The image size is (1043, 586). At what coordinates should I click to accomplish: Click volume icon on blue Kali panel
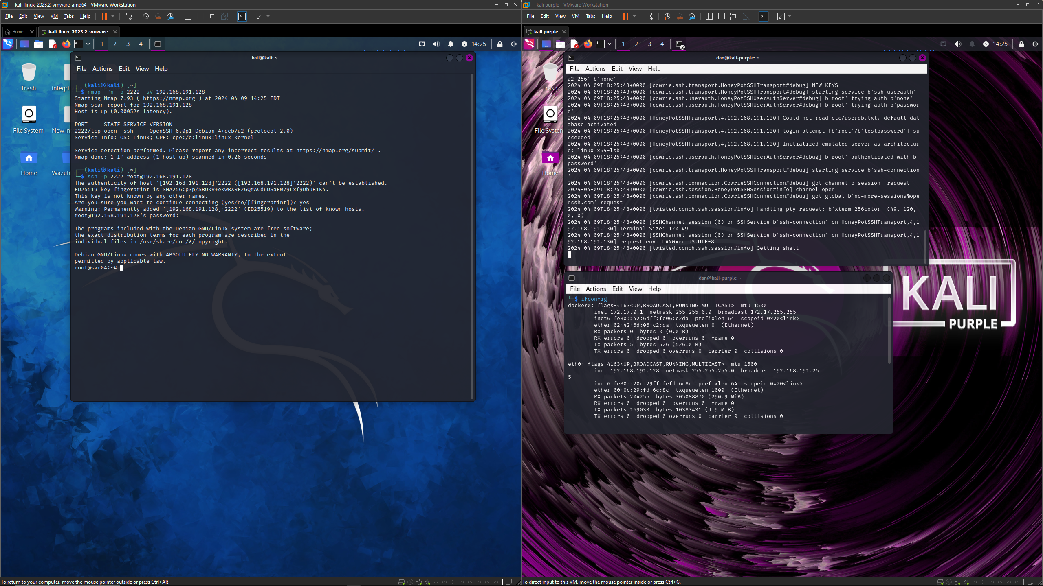coord(436,44)
